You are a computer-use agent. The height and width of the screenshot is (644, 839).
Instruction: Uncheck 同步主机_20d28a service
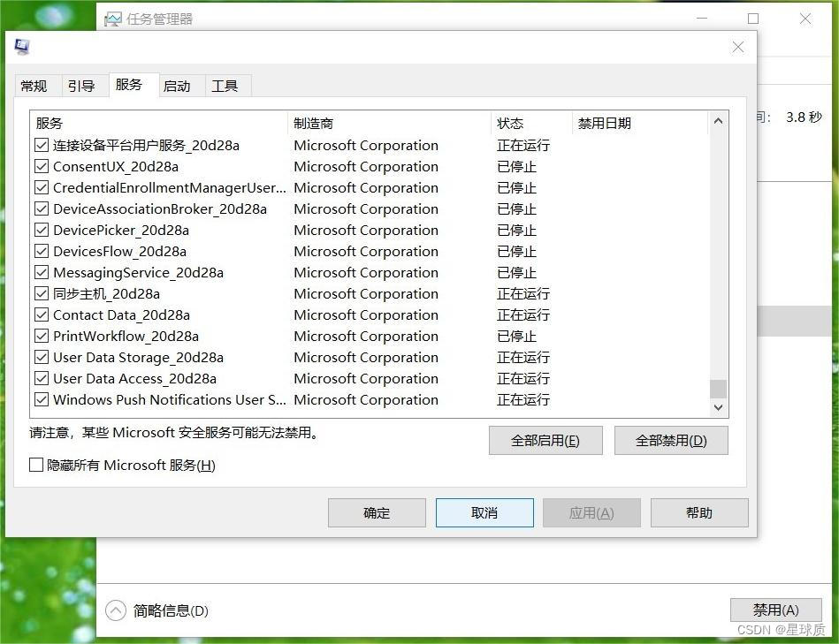(x=42, y=293)
